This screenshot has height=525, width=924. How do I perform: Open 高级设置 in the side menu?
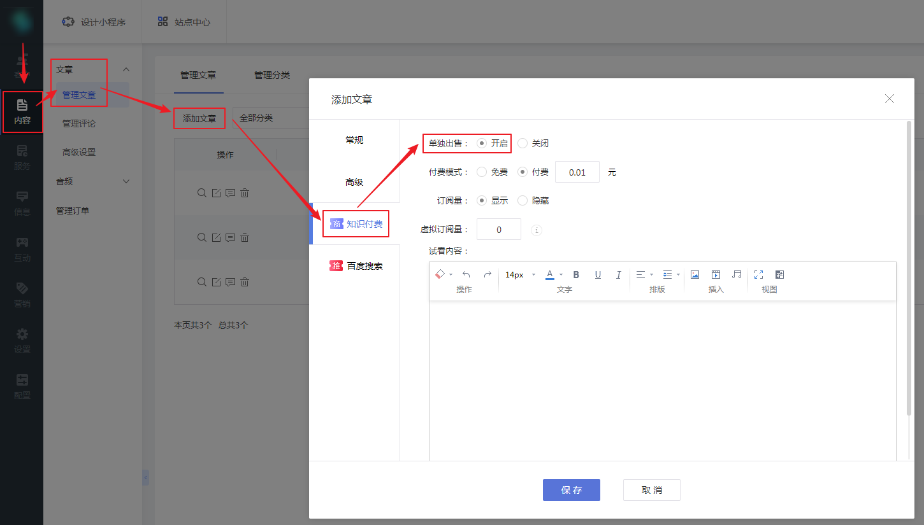pos(79,152)
